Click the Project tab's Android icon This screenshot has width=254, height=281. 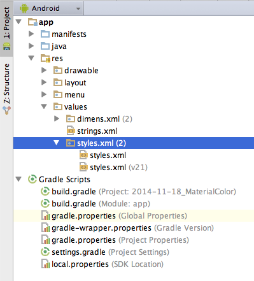click(6, 46)
